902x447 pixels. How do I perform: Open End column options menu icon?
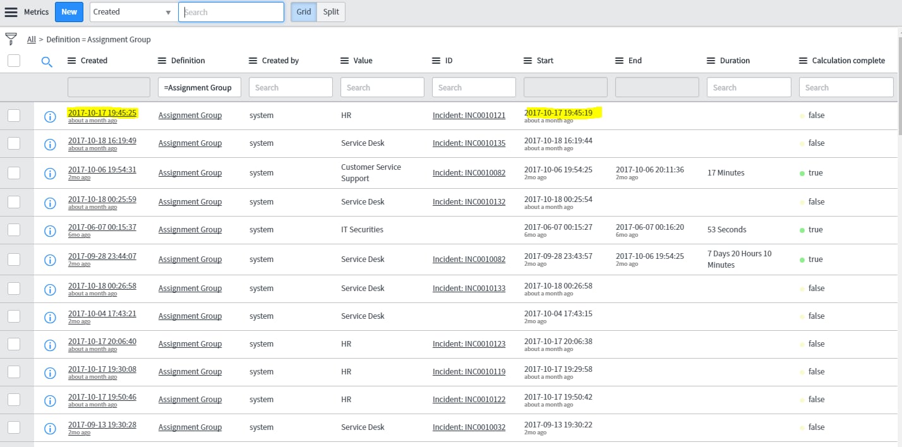tap(620, 61)
